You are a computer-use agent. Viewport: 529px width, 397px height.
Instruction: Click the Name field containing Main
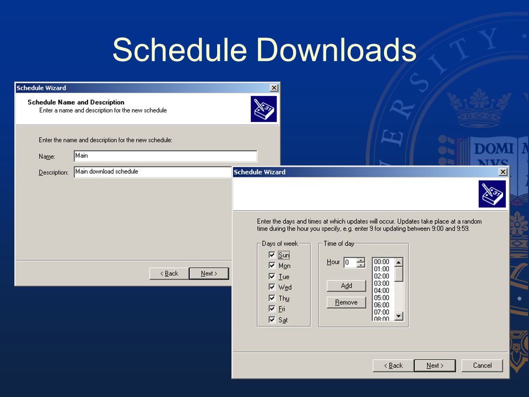click(165, 156)
